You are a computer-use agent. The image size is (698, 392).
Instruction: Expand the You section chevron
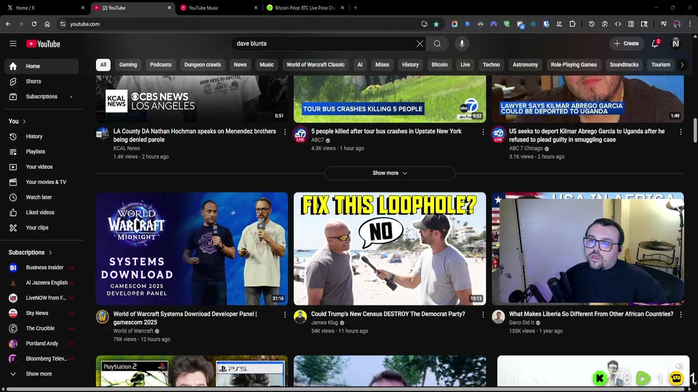click(24, 121)
